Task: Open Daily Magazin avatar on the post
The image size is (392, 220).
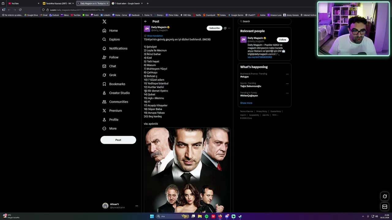Action: (x=147, y=29)
